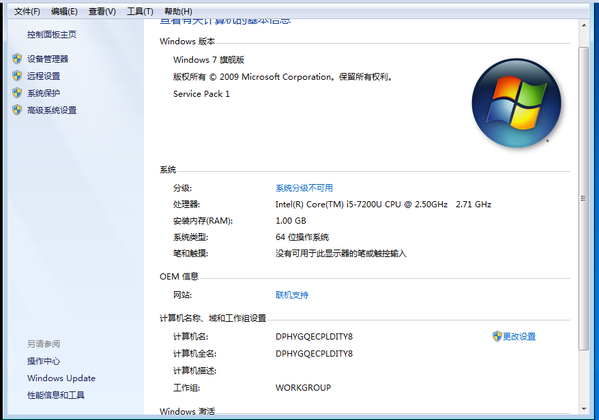The image size is (599, 420).
Task: Open Windows Update link
Action: pyautogui.click(x=61, y=378)
